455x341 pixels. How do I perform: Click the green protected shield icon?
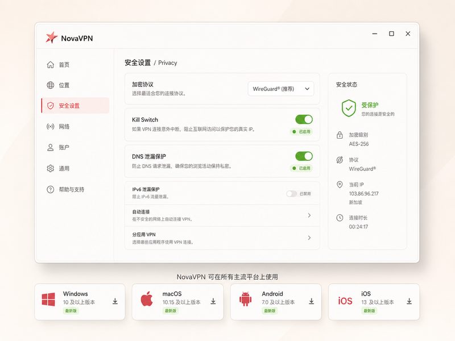[349, 108]
